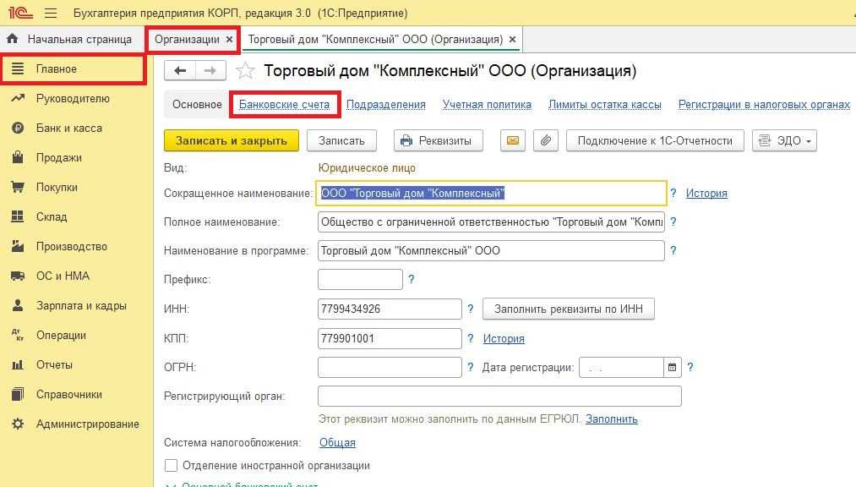Click Подключение к 1С-Отчетности button
Screen dimensions: 856x487
(x=655, y=140)
